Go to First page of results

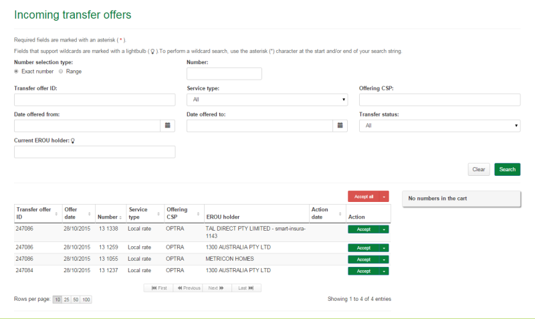pyautogui.click(x=158, y=288)
